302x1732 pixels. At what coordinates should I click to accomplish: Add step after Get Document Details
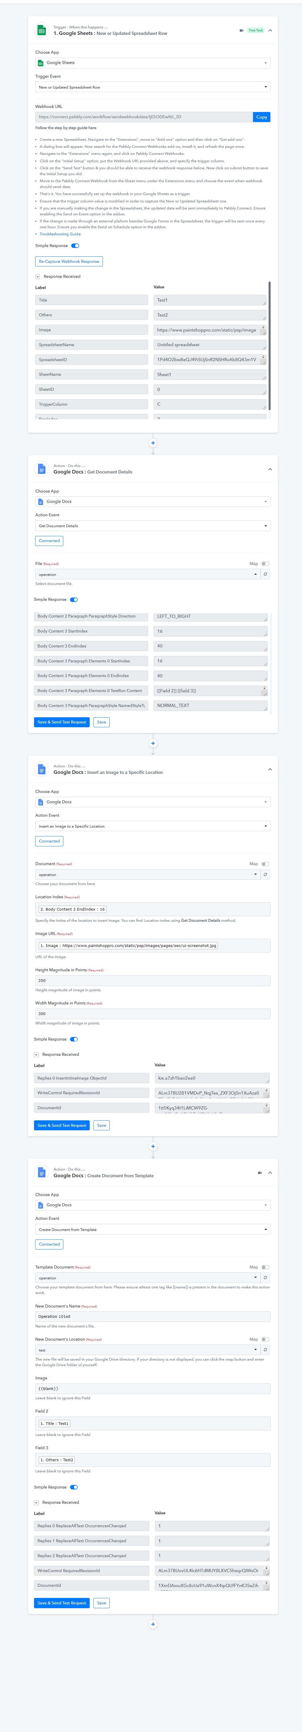point(153,743)
